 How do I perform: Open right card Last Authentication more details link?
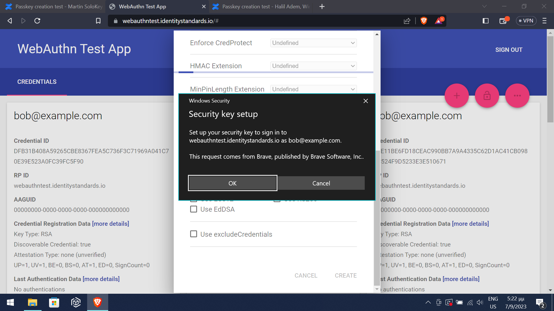click(x=461, y=279)
